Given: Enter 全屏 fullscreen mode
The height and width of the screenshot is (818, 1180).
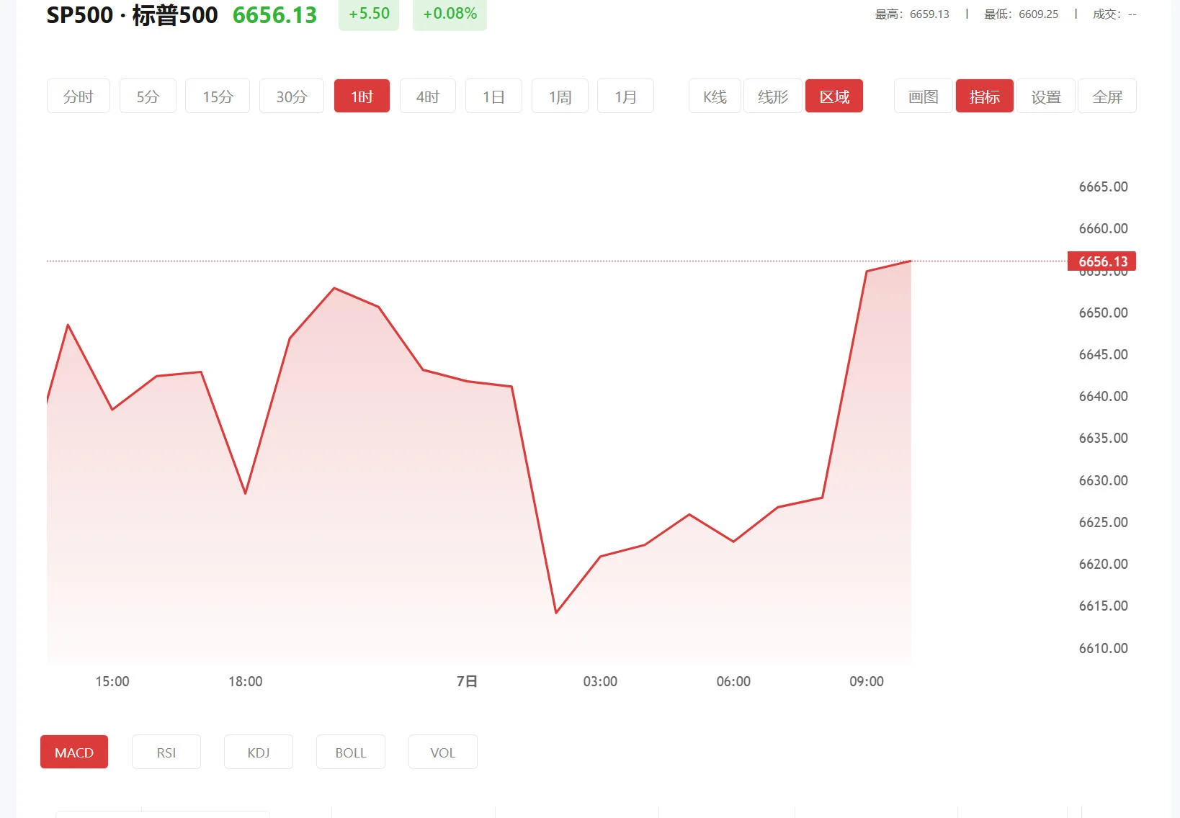Looking at the screenshot, I should 1107,96.
